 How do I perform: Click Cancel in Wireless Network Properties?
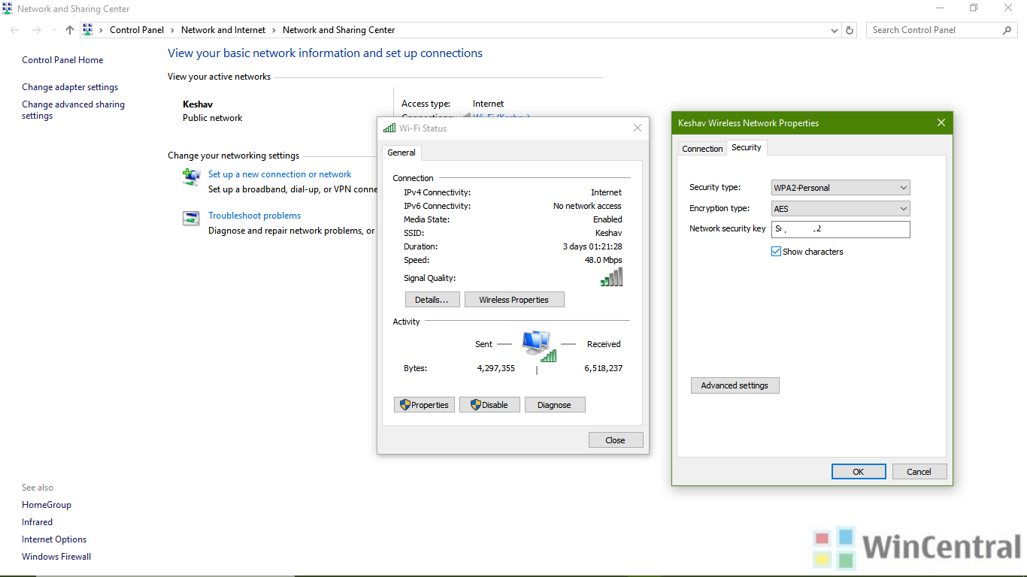(919, 472)
